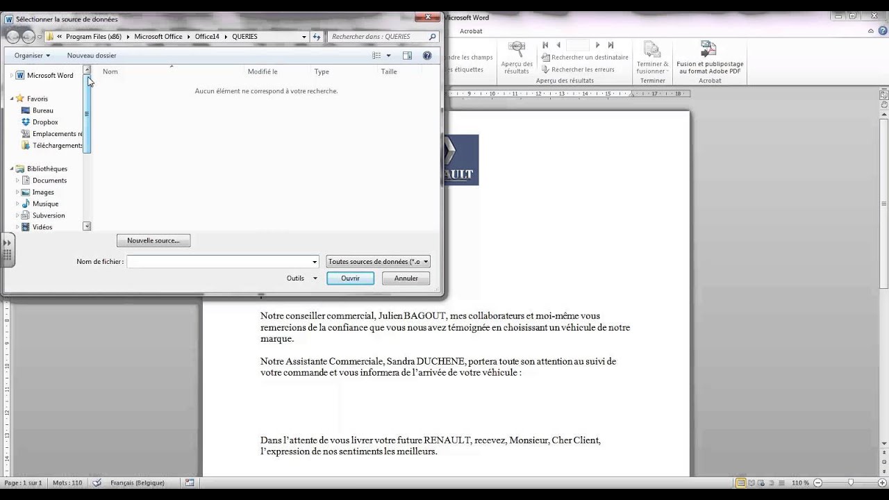The width and height of the screenshot is (889, 500).
Task: Click the navigation pane scroll up arrow
Action: (x=87, y=69)
